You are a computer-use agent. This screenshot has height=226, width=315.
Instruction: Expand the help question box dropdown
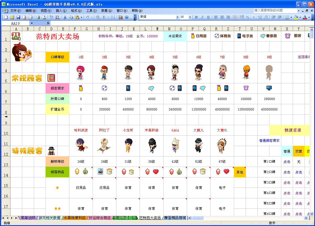click(299, 11)
